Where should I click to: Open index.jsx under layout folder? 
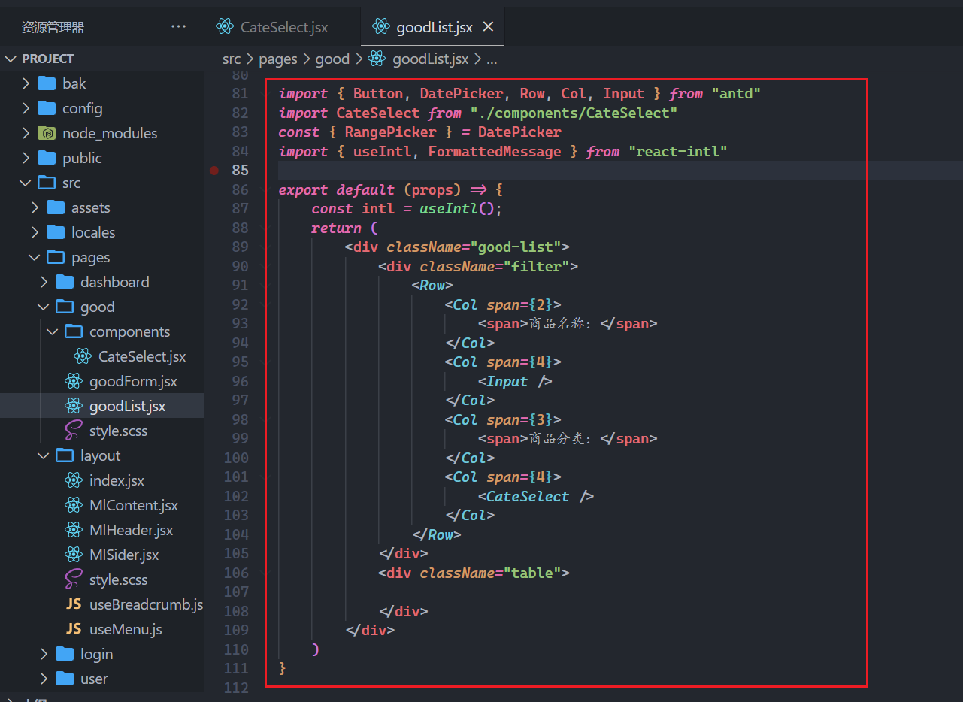click(x=117, y=480)
